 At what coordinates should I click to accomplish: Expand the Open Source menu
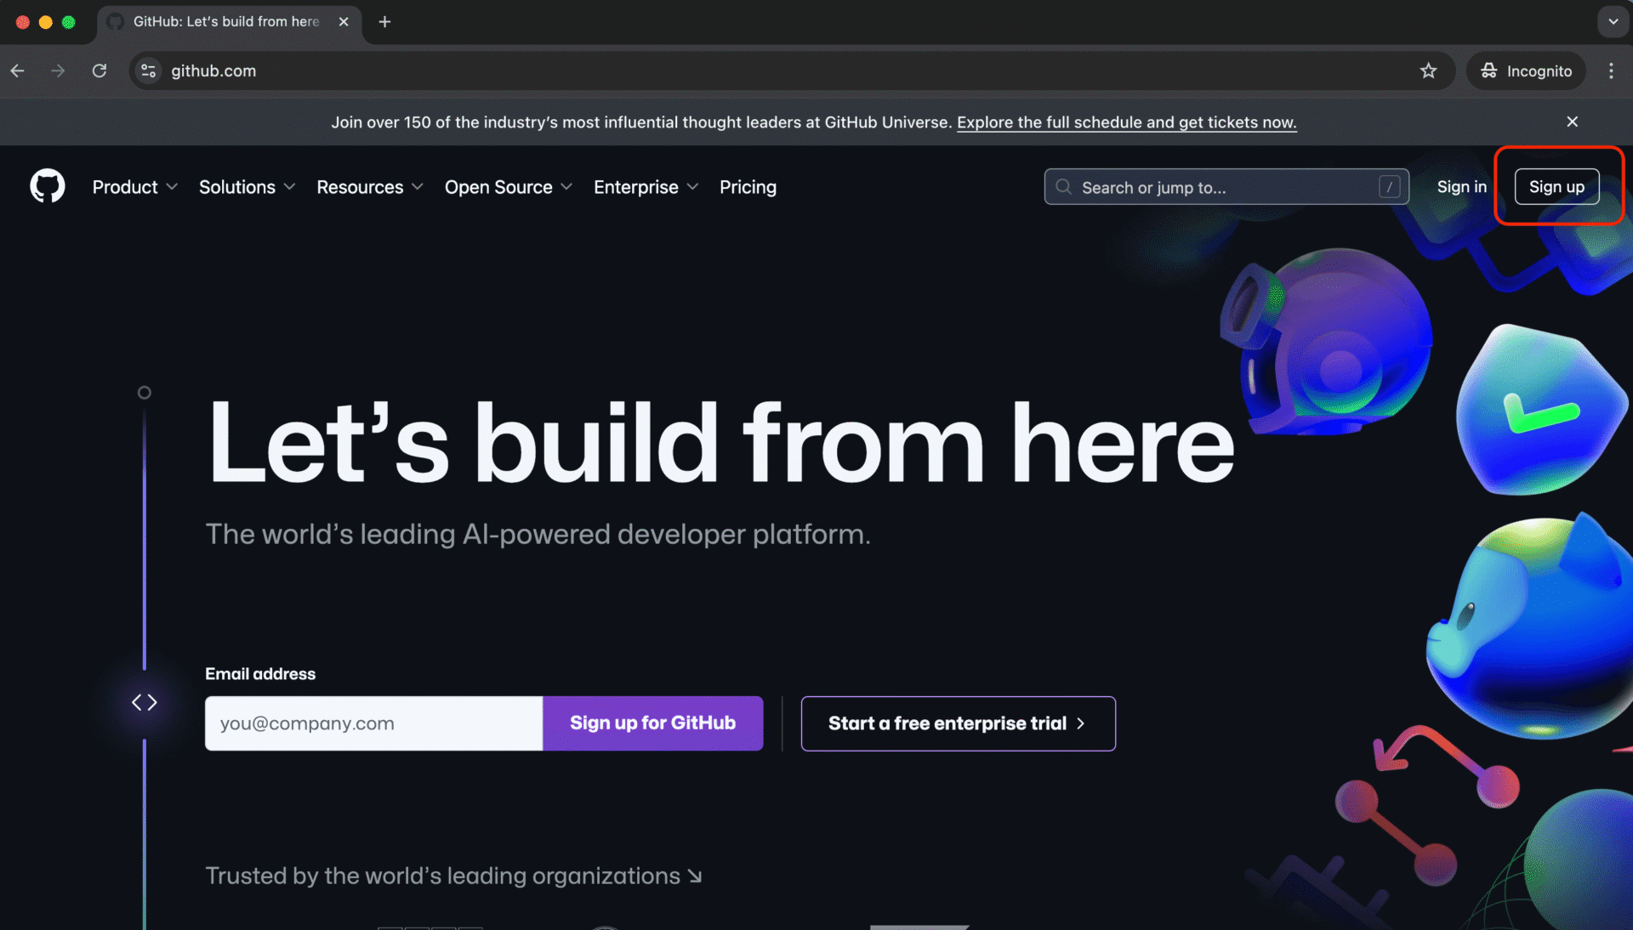(x=509, y=187)
